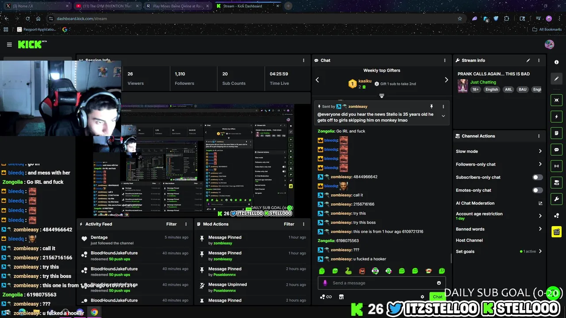Switch to Play Mines Game Online tab
566x318 pixels.
click(x=177, y=6)
